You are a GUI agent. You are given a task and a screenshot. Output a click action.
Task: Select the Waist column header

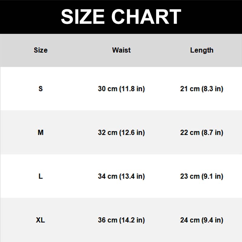click(x=121, y=50)
